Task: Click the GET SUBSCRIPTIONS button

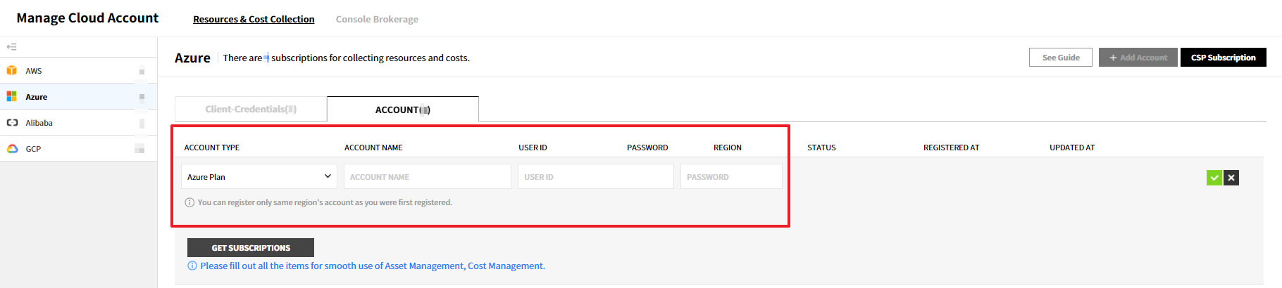Action: tap(251, 248)
